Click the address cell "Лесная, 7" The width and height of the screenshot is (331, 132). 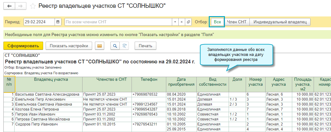[x=279, y=109]
